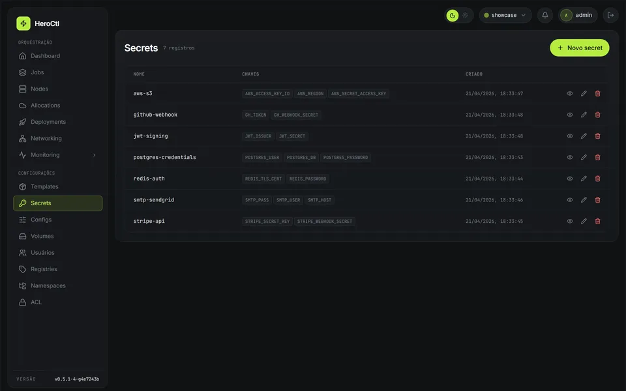The image size is (626, 391).
Task: Click the STRIPE_WEBHOOK_SECRET key tag
Action: tap(325, 222)
